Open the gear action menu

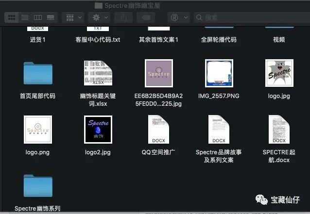click(x=100, y=17)
